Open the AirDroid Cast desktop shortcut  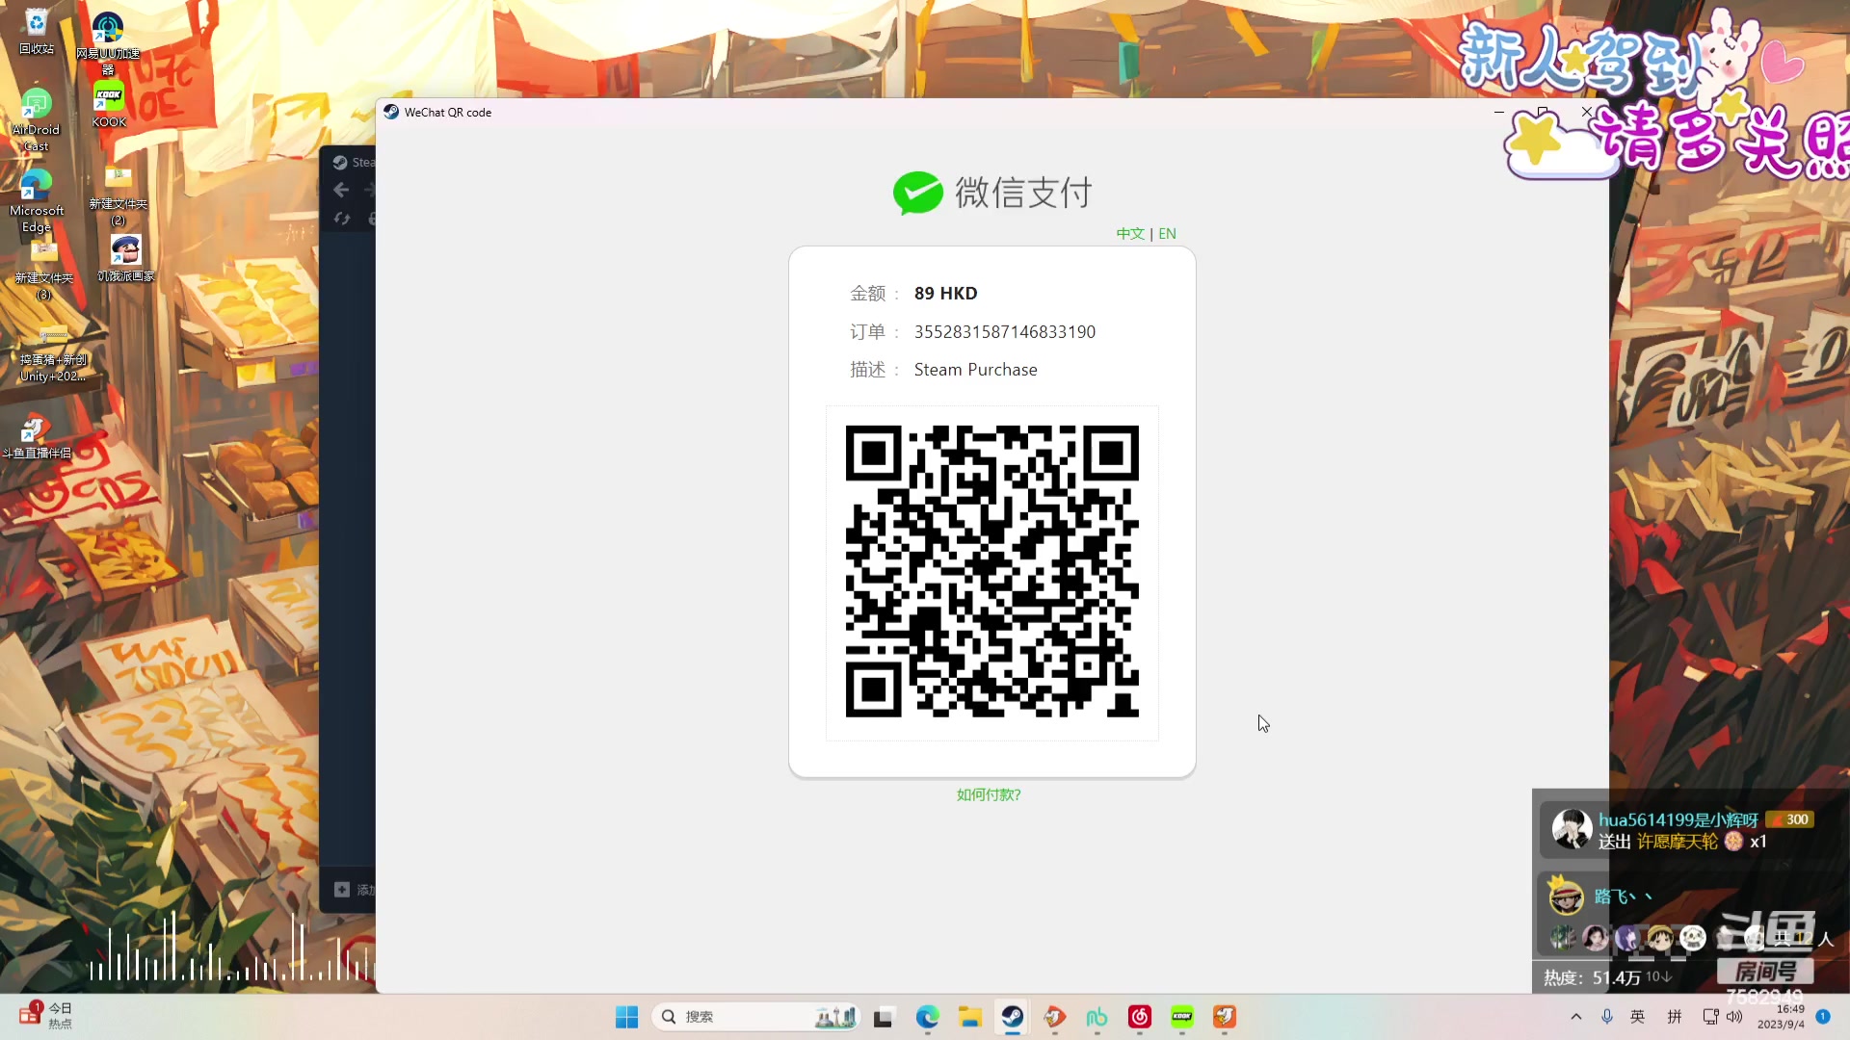pos(36,119)
